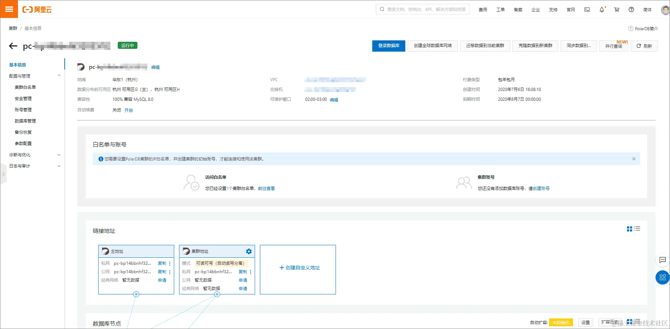This screenshot has height=329, width=670.
Task: Open the user avatar menu
Action: pos(665,10)
